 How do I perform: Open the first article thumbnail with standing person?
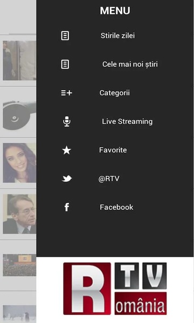(19, 60)
